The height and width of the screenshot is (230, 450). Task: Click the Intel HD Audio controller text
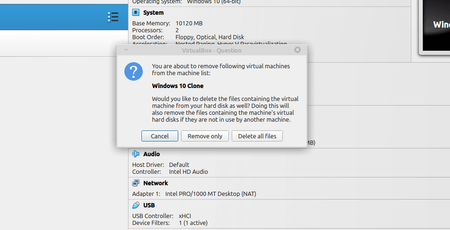(188, 172)
